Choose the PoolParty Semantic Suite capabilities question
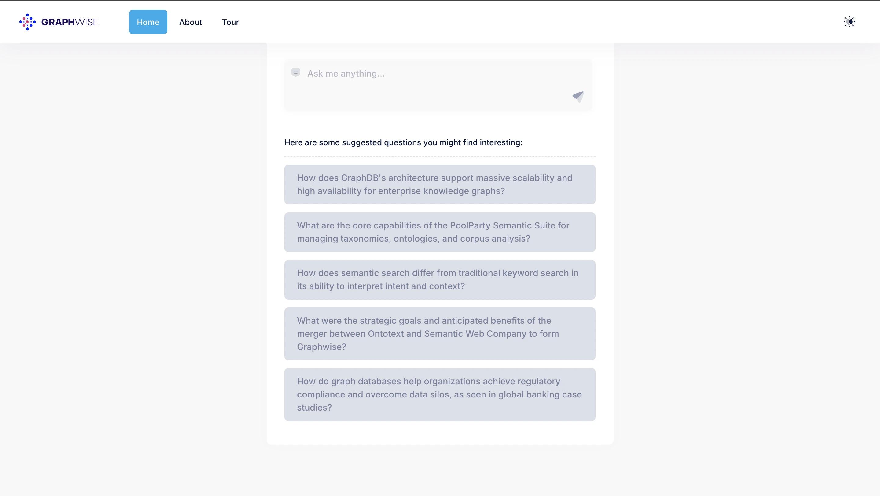 click(440, 232)
